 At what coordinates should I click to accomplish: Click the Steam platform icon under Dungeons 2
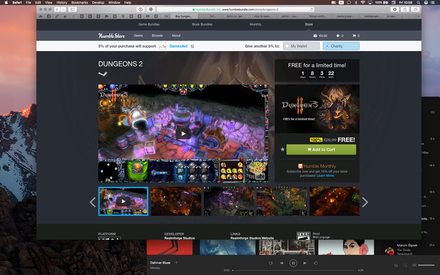(x=103, y=74)
